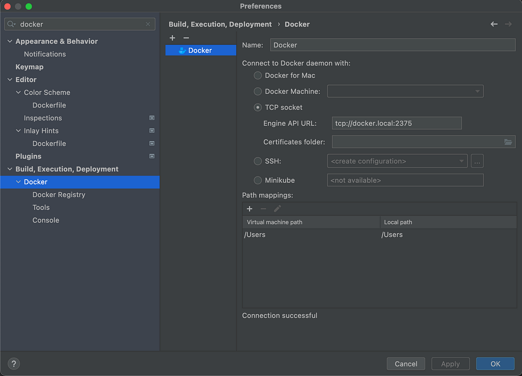This screenshot has width=522, height=376.
Task: Select the Docker whale entry in configuration list
Action: (x=201, y=50)
